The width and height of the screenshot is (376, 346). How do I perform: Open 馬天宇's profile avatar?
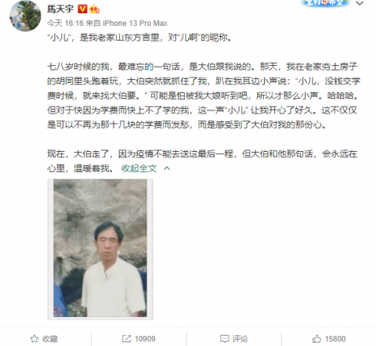tap(25, 16)
